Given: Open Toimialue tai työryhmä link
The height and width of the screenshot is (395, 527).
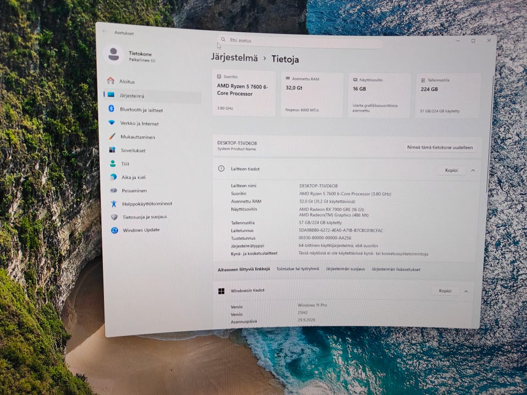Looking at the screenshot, I should click(x=298, y=269).
